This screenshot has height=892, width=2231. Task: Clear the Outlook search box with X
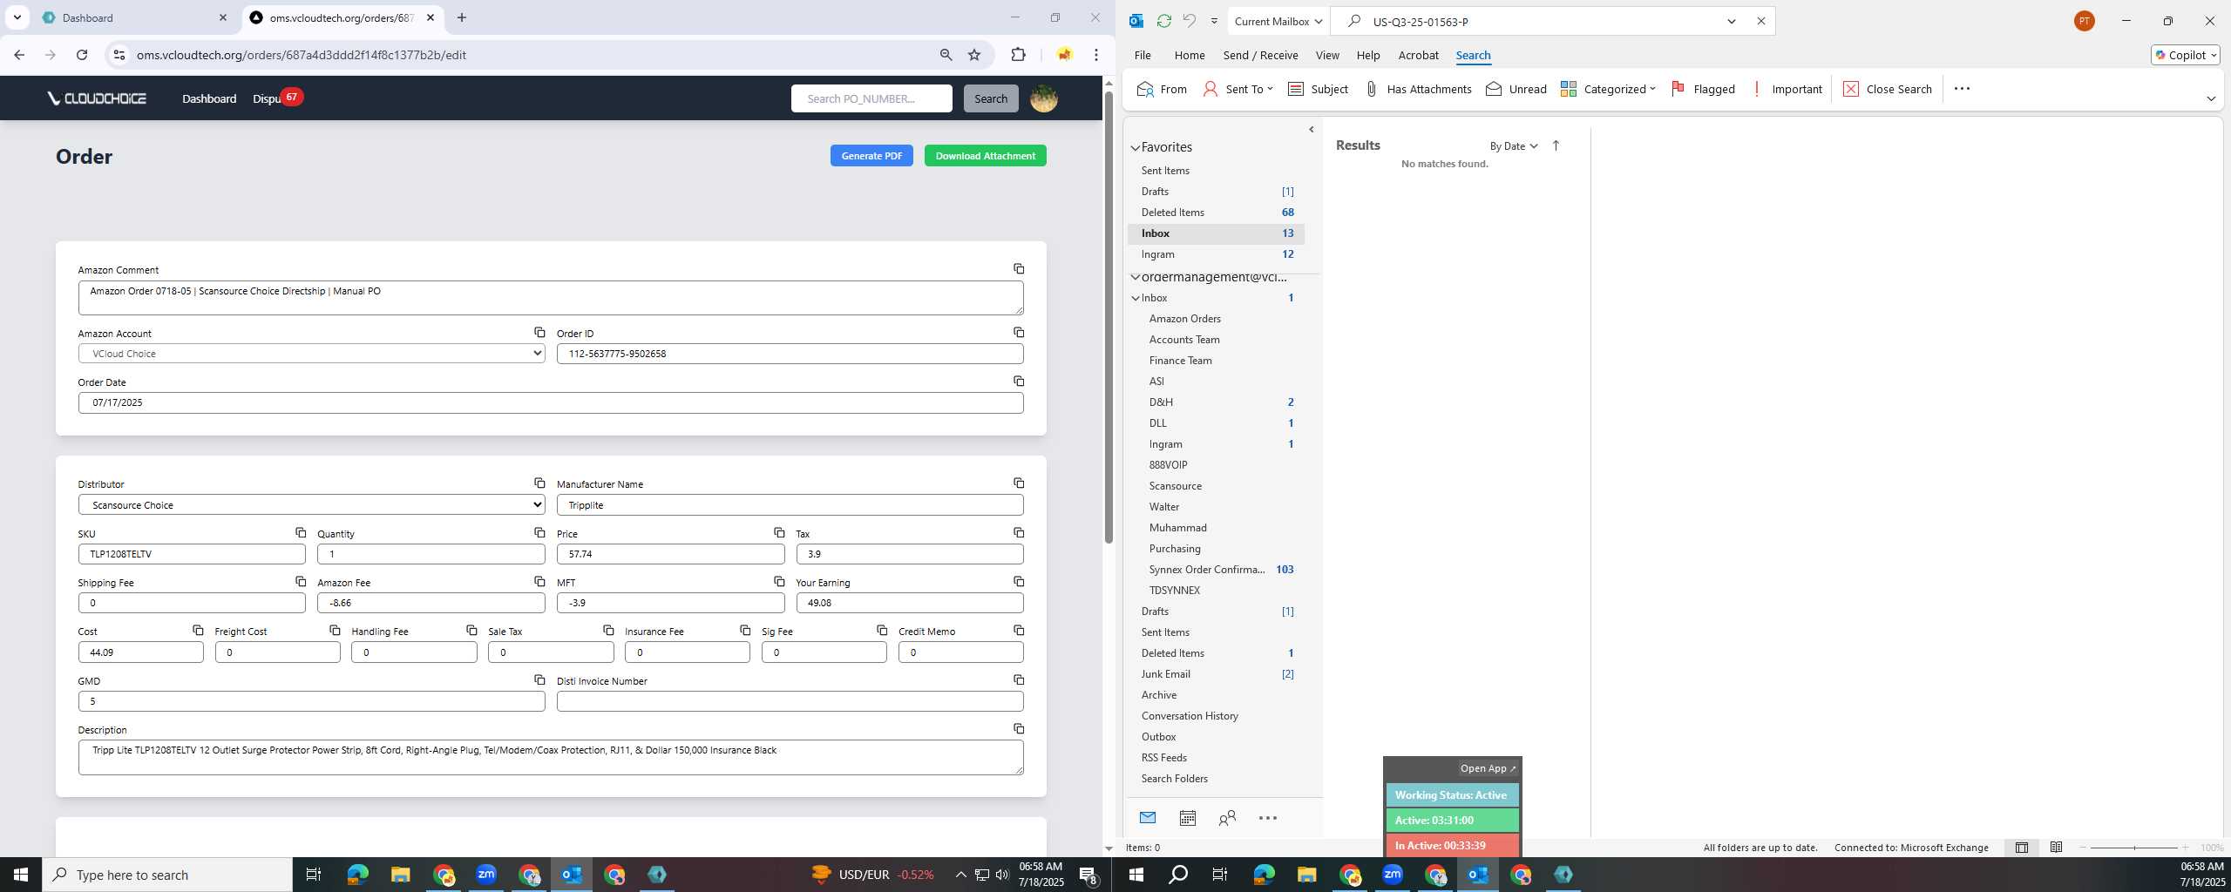[x=1760, y=21]
